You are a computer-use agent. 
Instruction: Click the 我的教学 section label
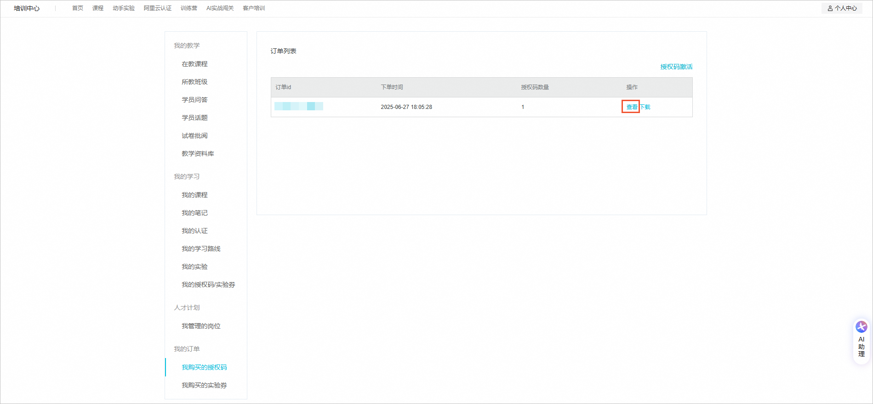click(x=187, y=46)
